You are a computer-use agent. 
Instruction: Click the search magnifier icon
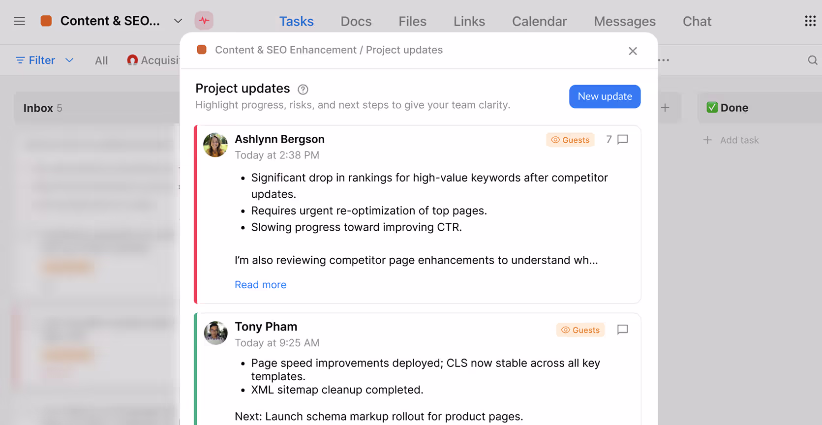pos(812,60)
